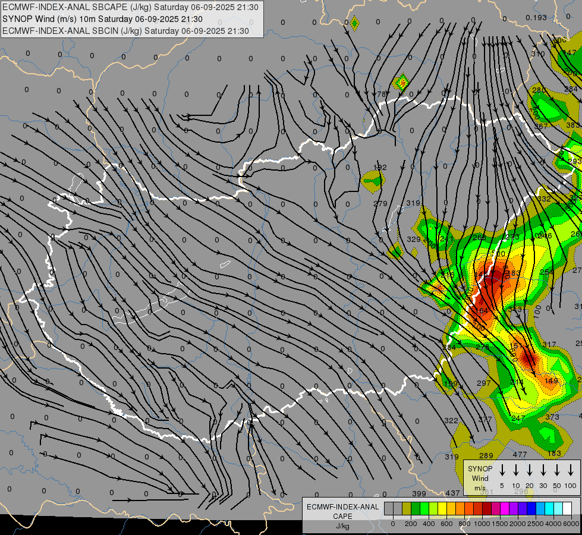Click the SBCIN header line
582x535 pixels.
(x=125, y=31)
